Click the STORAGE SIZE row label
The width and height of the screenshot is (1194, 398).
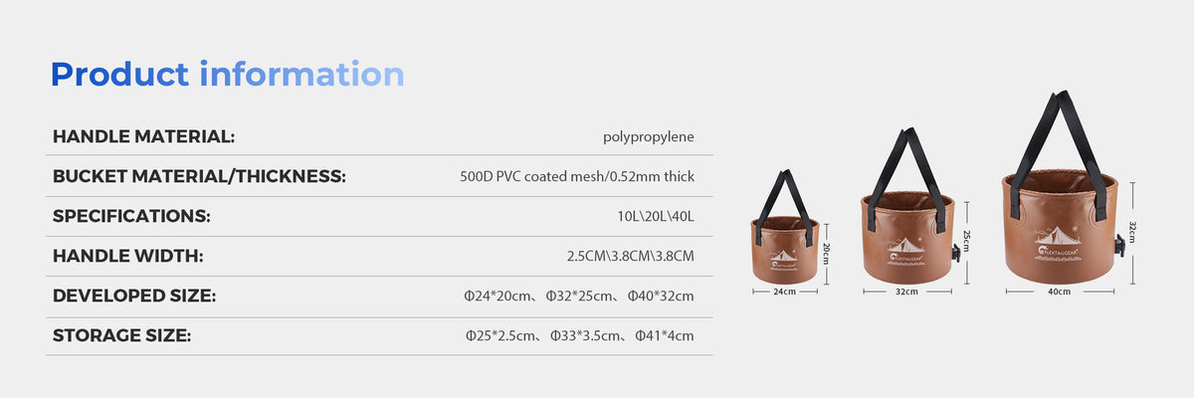[121, 335]
